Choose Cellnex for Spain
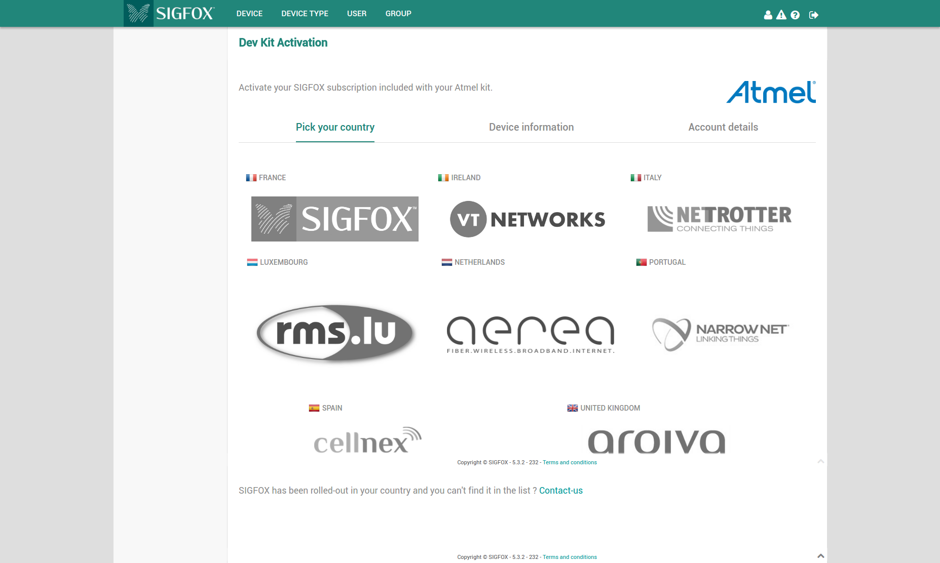940x563 pixels. (x=367, y=440)
